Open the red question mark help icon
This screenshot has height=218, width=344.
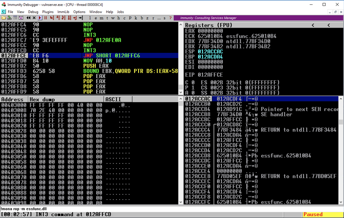tap(170, 18)
